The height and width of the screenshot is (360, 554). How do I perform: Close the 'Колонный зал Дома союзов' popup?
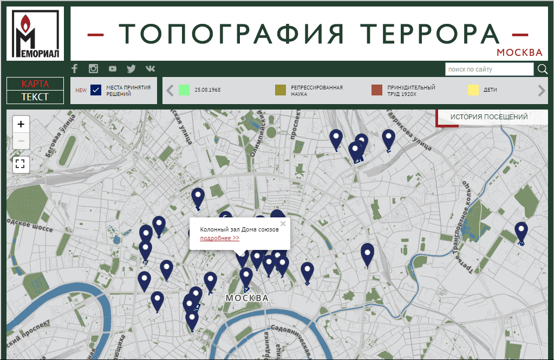283,223
